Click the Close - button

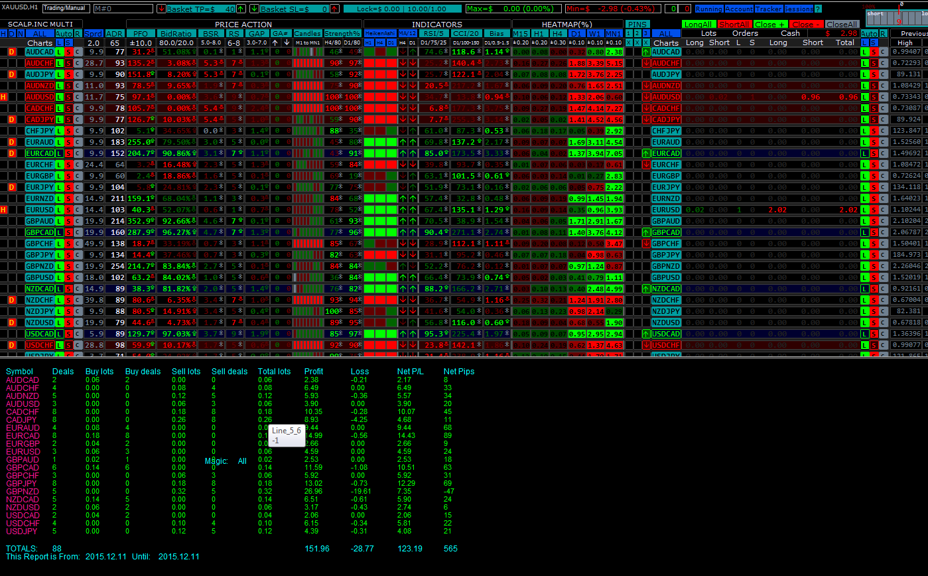pyautogui.click(x=806, y=24)
